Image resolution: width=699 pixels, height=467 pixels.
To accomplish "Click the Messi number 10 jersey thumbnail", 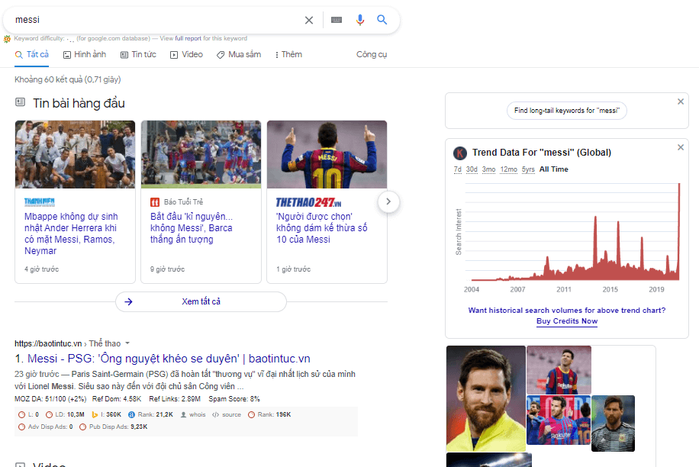I will pyautogui.click(x=327, y=154).
